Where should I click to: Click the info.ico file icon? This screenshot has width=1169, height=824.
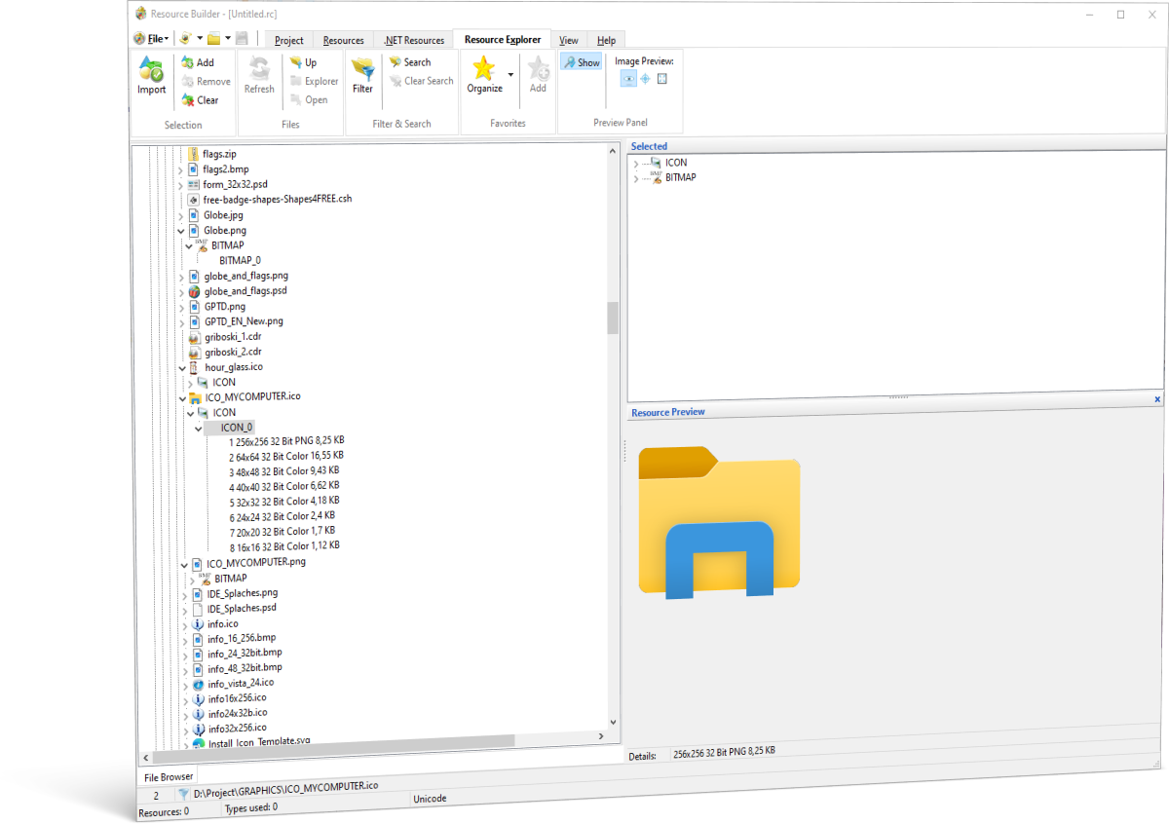198,624
